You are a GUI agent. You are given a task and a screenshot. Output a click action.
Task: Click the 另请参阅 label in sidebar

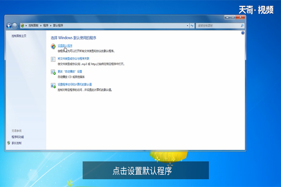point(16,131)
